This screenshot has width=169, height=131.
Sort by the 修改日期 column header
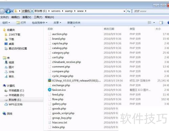click(x=109, y=29)
